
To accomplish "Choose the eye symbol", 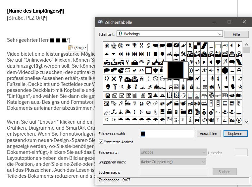I will pos(141,62).
